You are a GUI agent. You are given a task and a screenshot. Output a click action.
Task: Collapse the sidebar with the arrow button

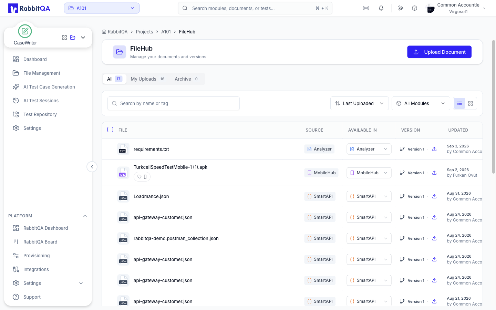92,167
